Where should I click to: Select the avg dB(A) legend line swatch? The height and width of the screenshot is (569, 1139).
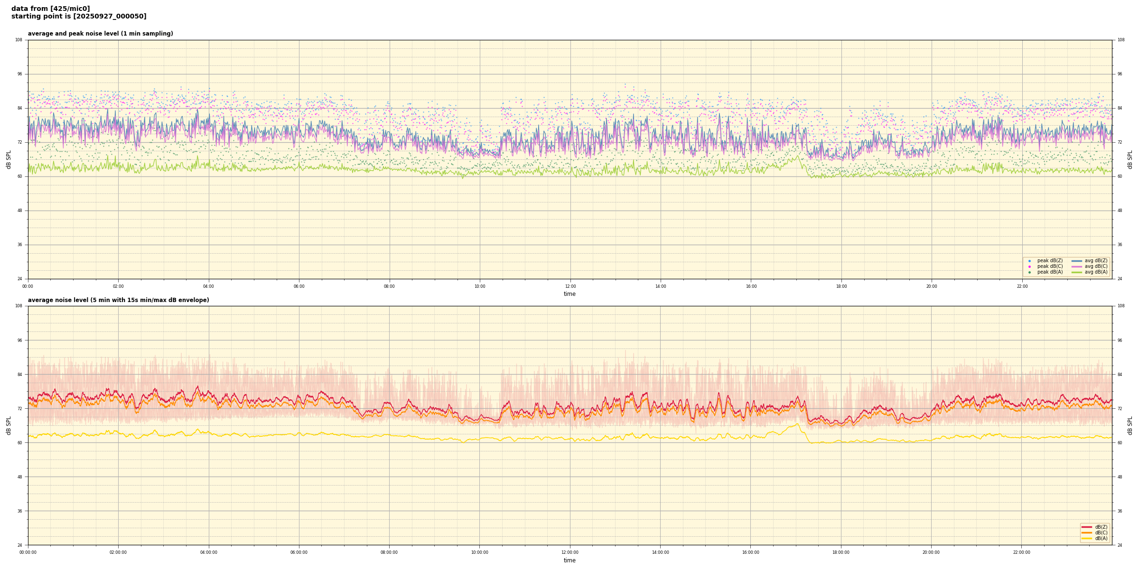[x=1077, y=272]
